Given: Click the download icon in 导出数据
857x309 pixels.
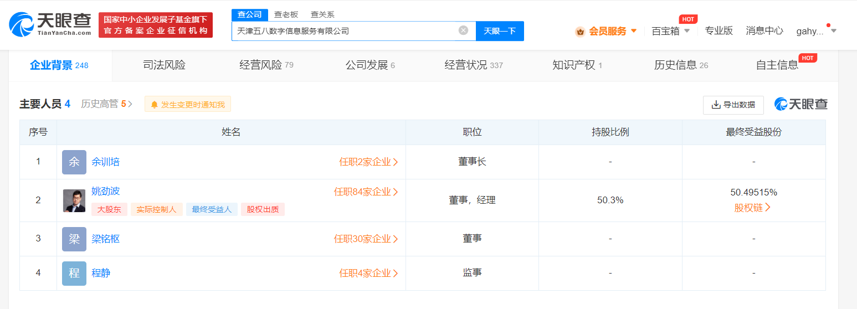Looking at the screenshot, I should (716, 105).
